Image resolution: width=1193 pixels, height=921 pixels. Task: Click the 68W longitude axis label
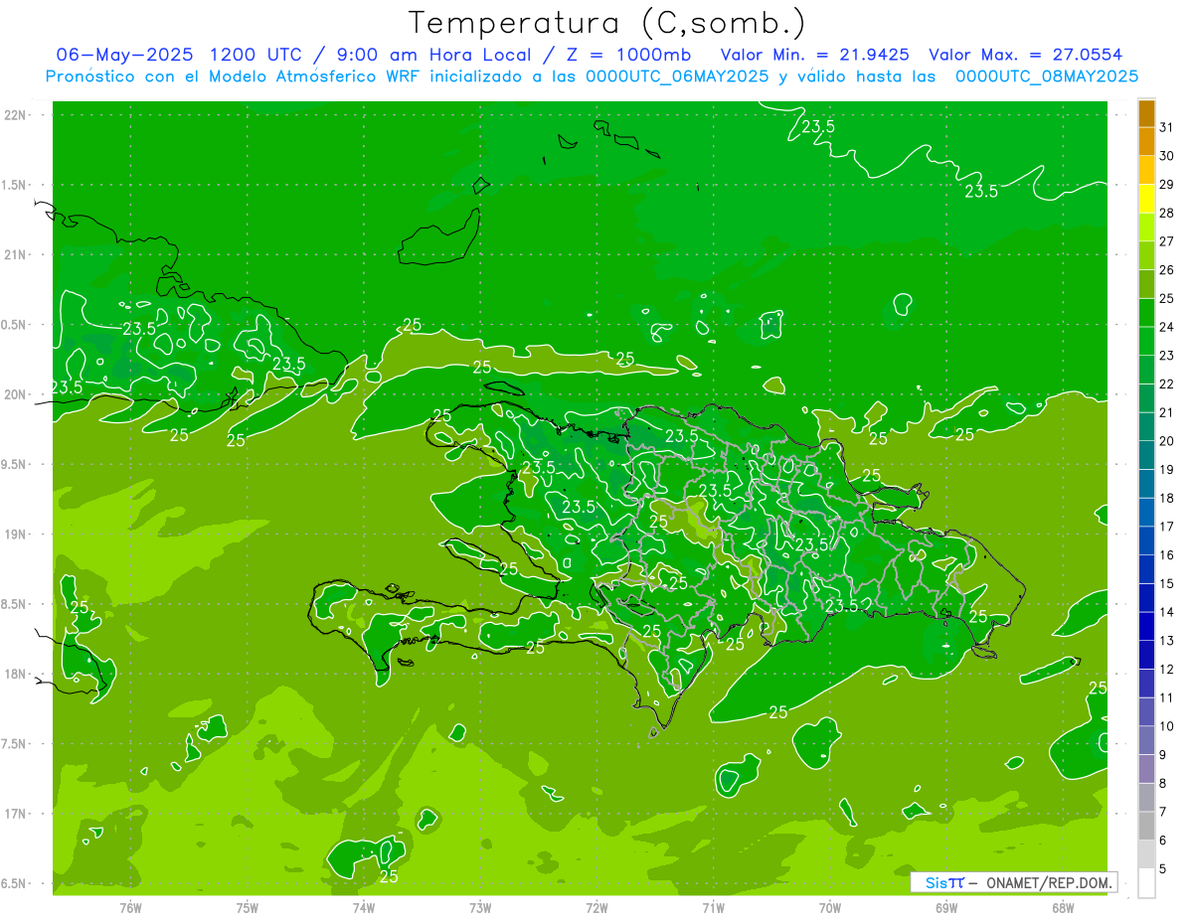[1062, 907]
